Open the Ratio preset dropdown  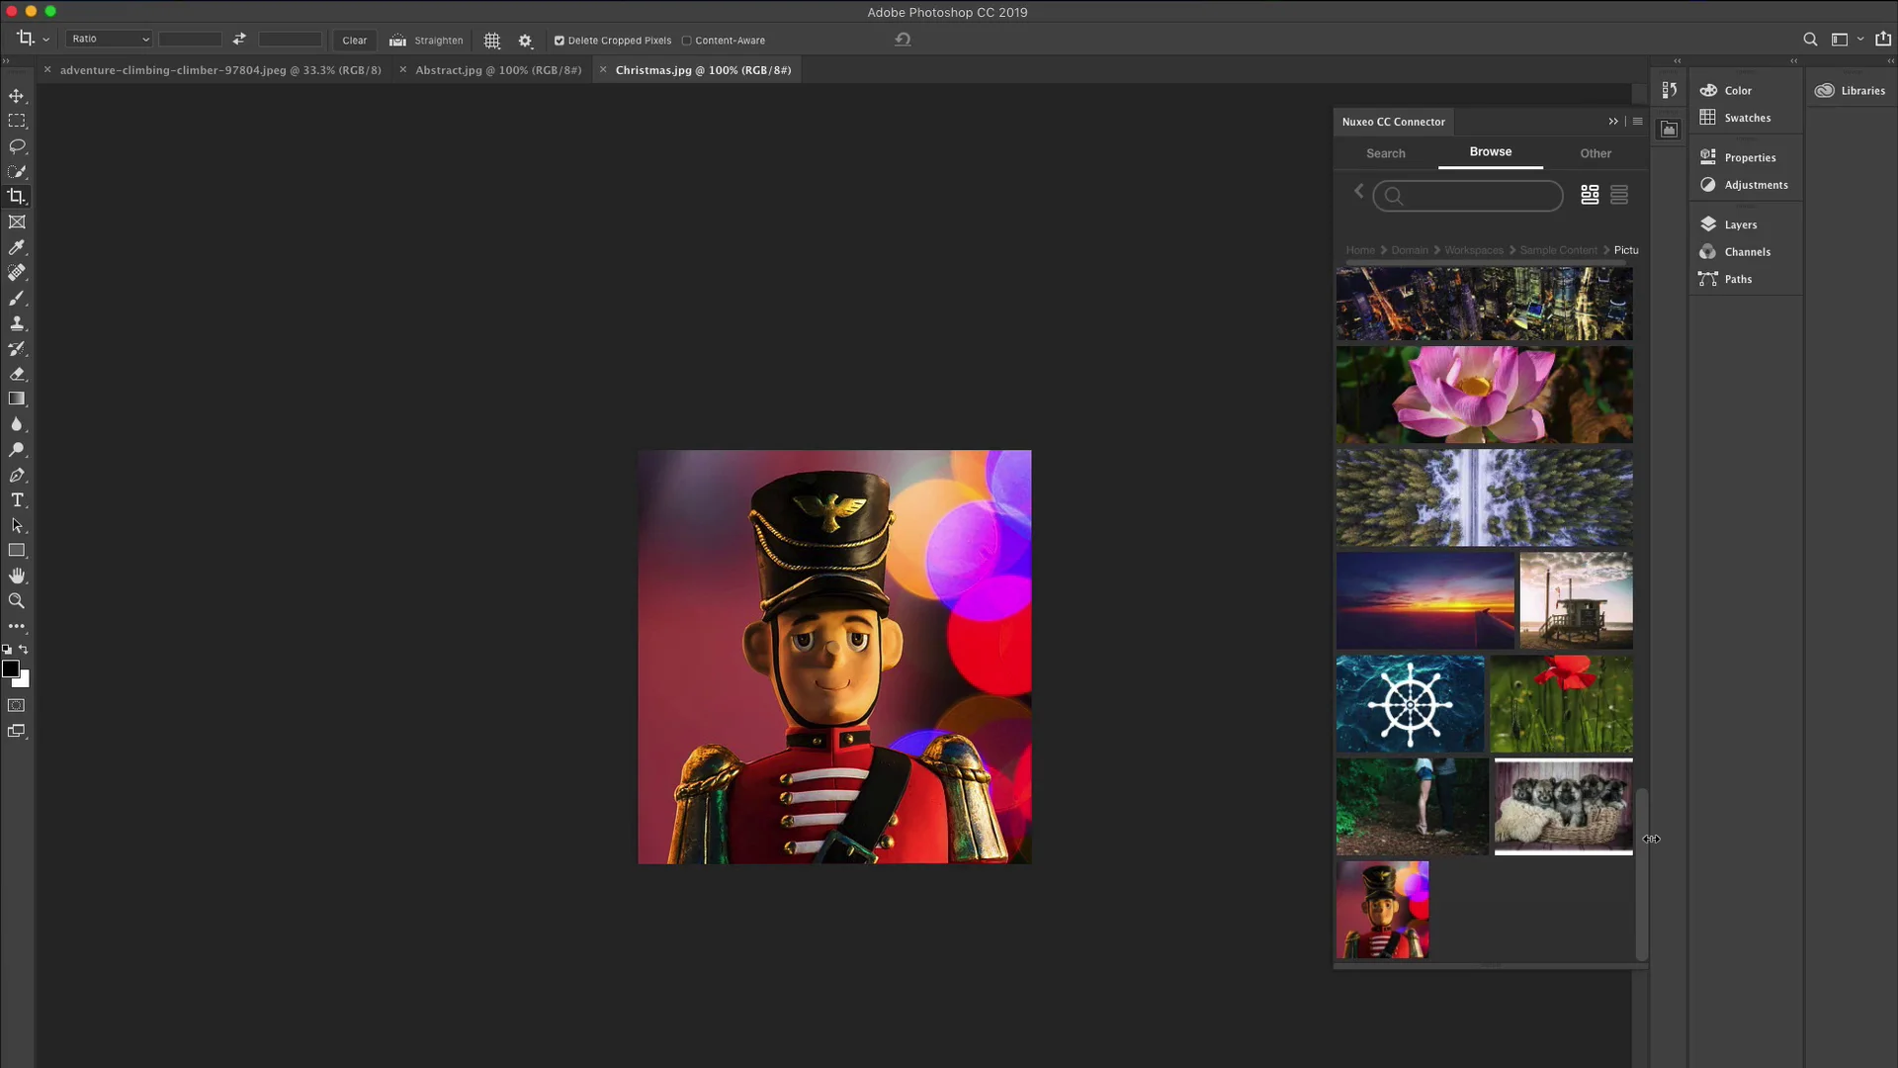109,40
